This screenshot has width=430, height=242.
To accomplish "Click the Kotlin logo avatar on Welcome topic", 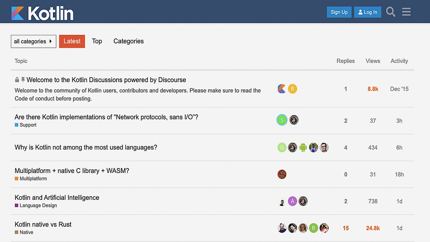I will coord(282,89).
